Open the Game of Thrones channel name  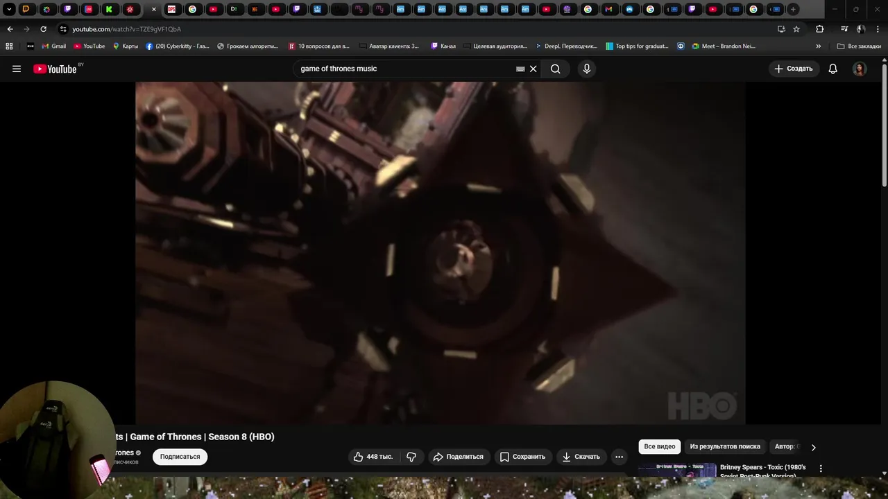tap(123, 453)
